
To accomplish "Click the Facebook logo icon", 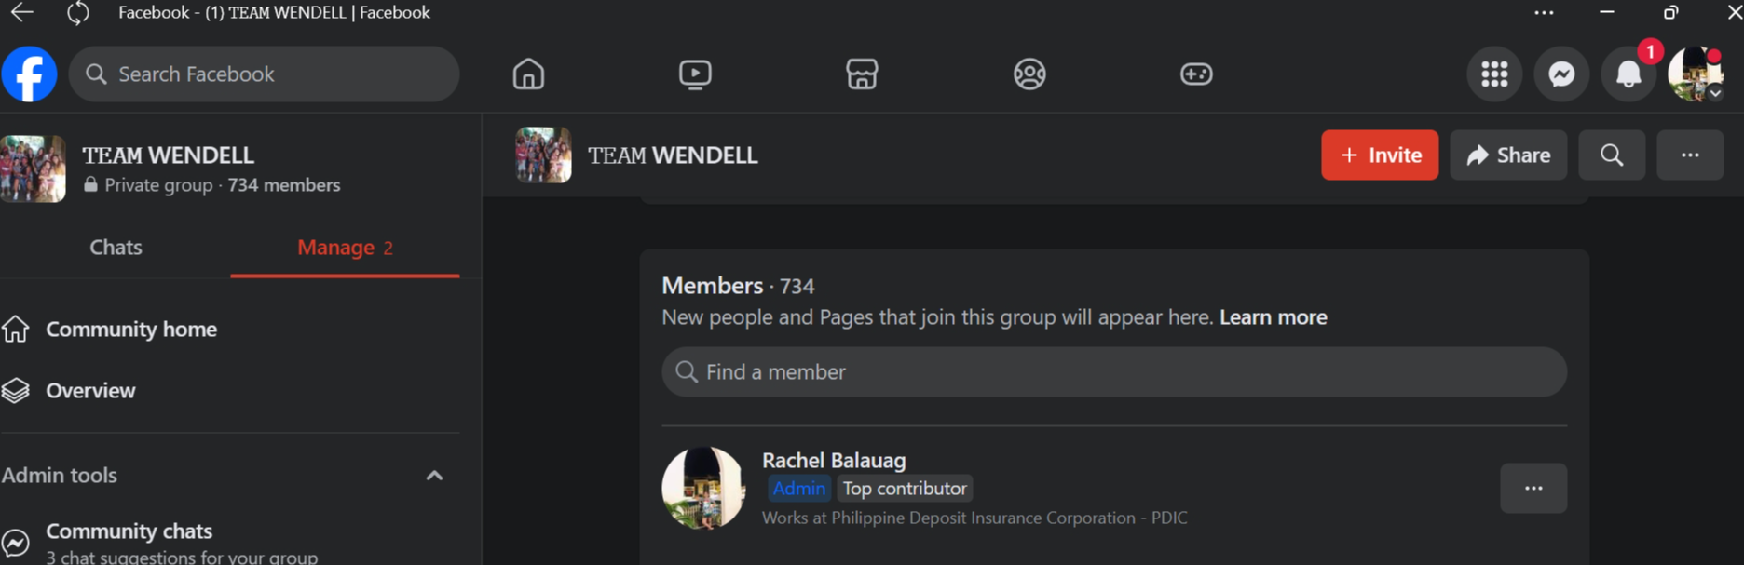I will point(30,74).
